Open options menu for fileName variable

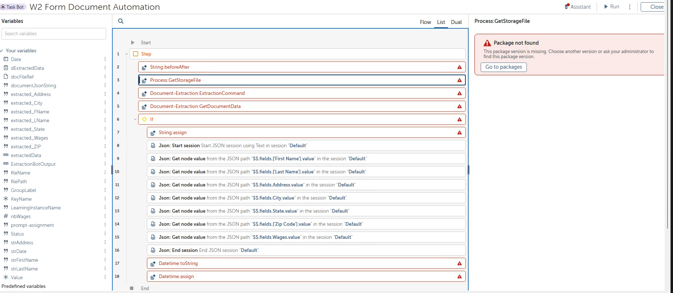tap(105, 172)
